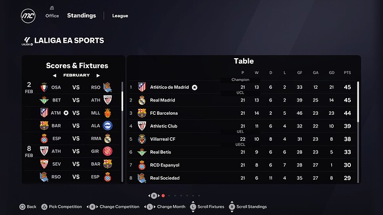Click the fixtures list scrollbar
Image resolution: width=383 pixels, height=215 pixels.
coord(122,101)
